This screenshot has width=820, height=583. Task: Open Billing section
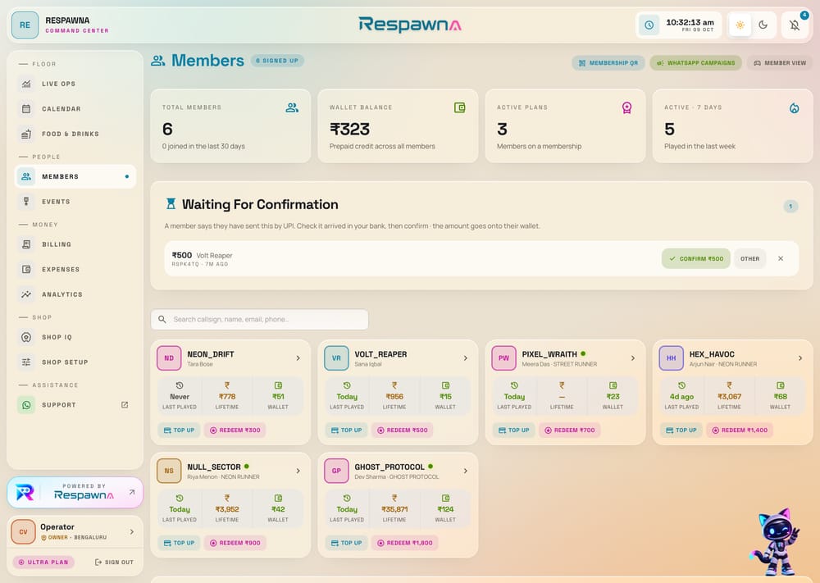pyautogui.click(x=75, y=244)
